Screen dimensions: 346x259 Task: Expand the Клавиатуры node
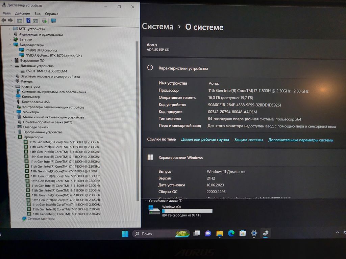point(12,87)
